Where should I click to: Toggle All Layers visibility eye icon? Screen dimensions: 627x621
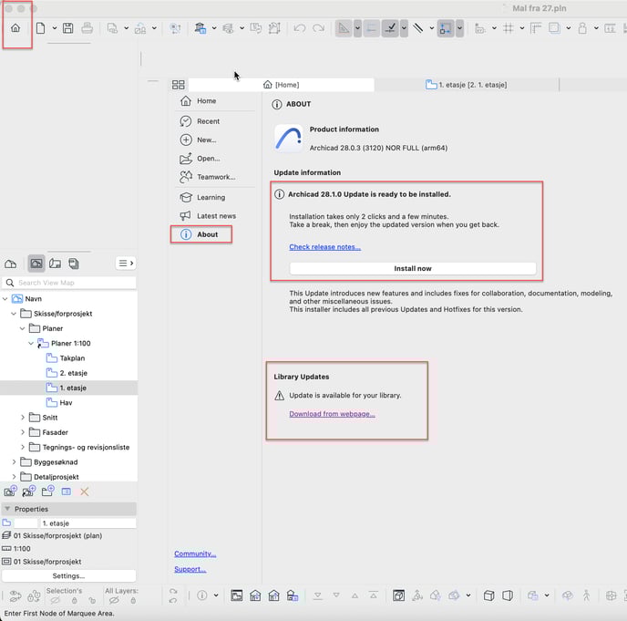coord(114,600)
